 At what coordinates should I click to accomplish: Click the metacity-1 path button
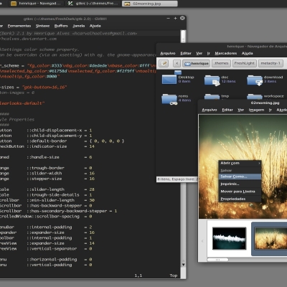pyautogui.click(x=270, y=63)
